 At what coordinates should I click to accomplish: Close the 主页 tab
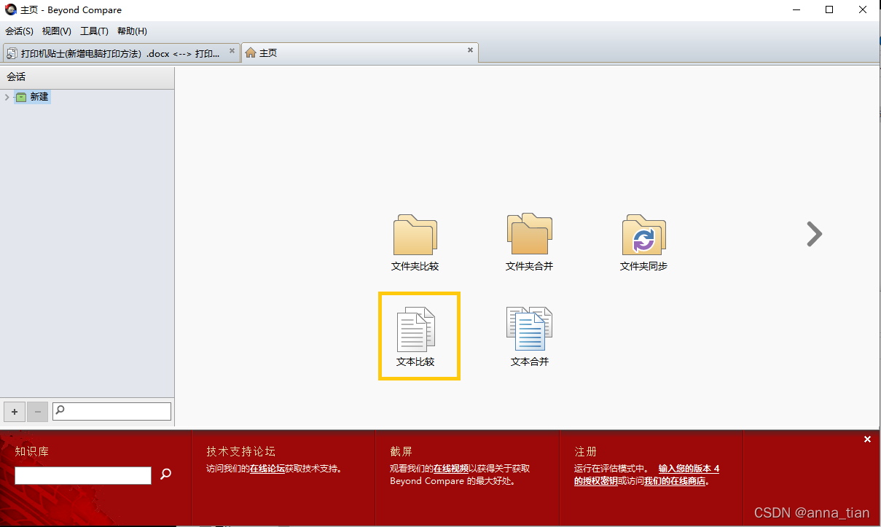click(x=470, y=50)
